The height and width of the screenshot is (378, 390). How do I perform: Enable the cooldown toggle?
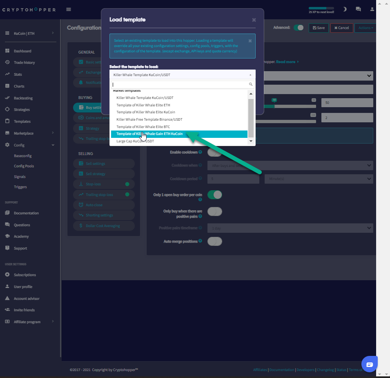click(215, 153)
